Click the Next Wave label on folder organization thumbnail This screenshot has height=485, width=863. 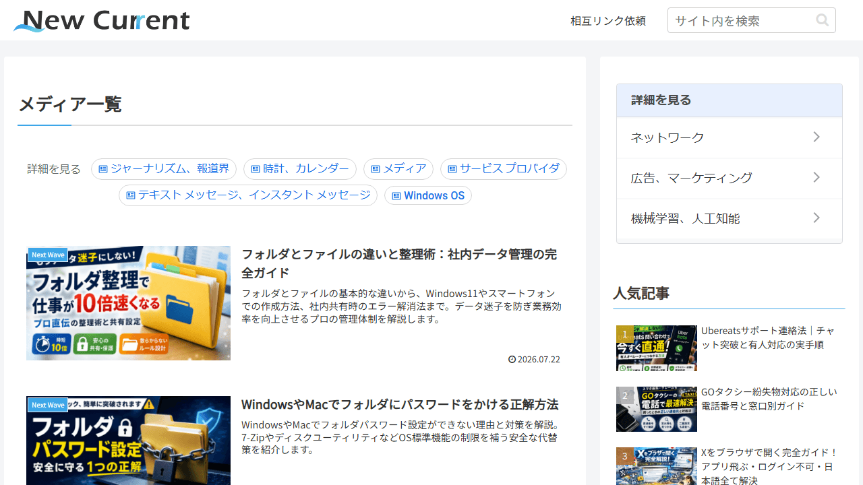48,255
